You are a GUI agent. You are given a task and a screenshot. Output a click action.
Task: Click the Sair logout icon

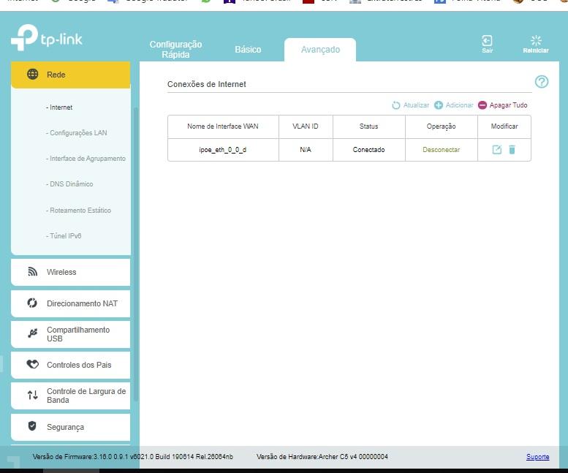coord(487,43)
